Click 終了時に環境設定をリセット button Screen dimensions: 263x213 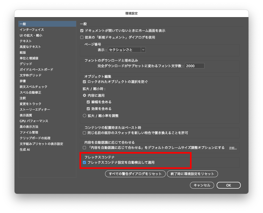tap(192, 174)
